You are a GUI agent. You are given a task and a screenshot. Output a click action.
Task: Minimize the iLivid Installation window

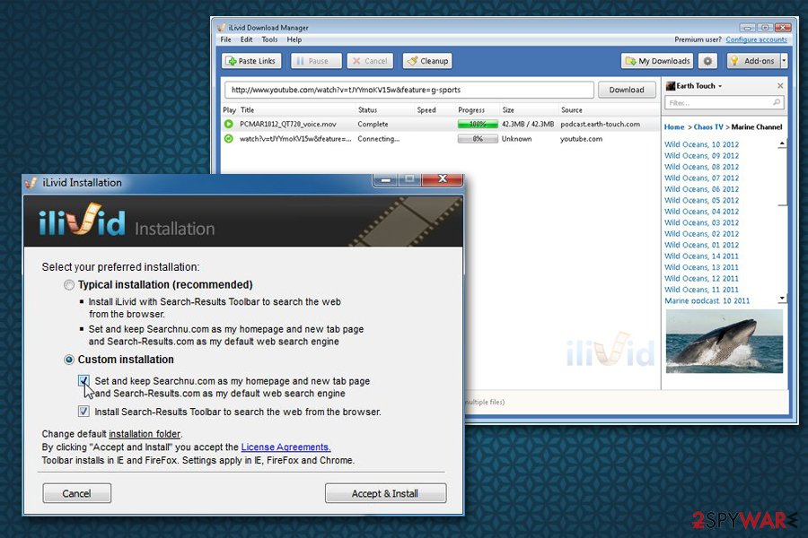pos(386,179)
